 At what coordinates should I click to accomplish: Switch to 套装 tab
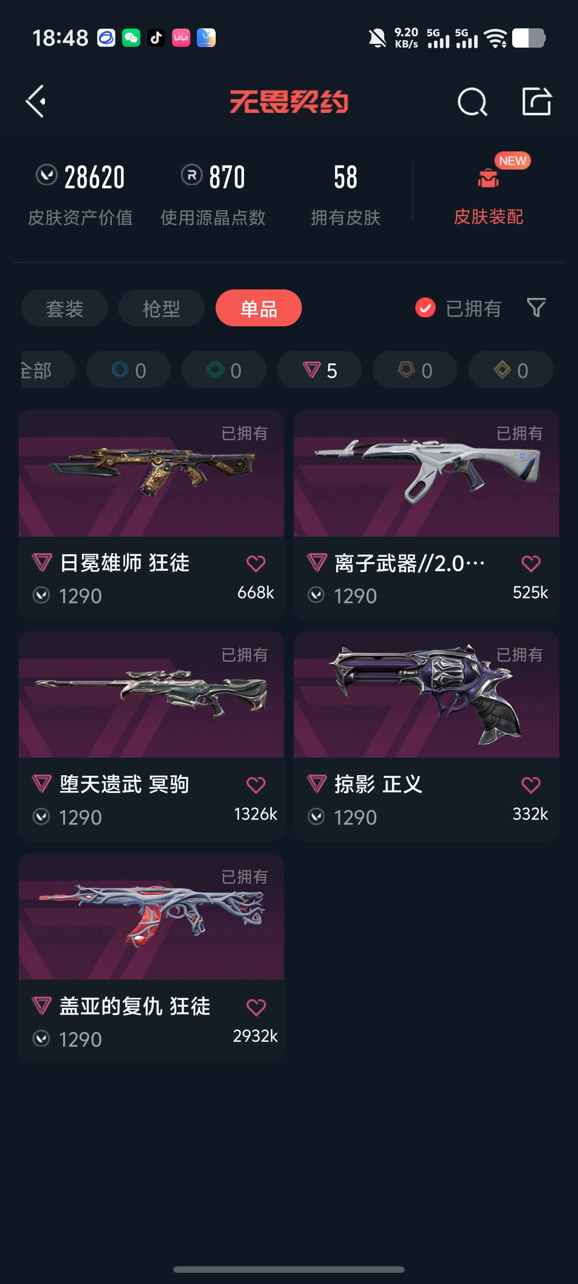(x=65, y=308)
